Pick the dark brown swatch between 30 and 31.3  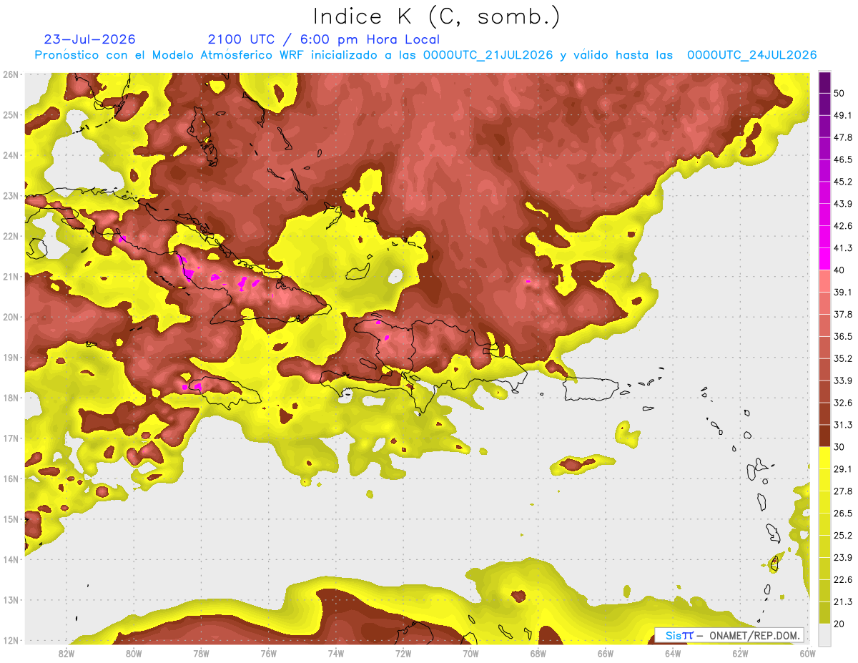(x=824, y=436)
